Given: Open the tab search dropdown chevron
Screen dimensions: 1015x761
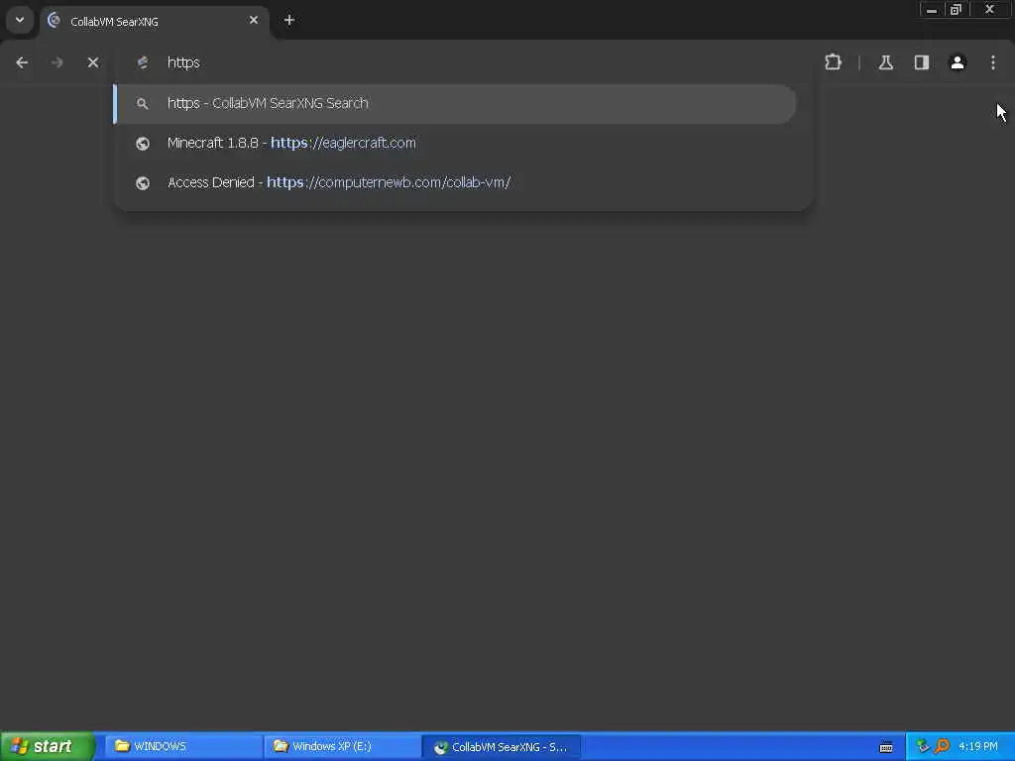Looking at the screenshot, I should pos(20,20).
